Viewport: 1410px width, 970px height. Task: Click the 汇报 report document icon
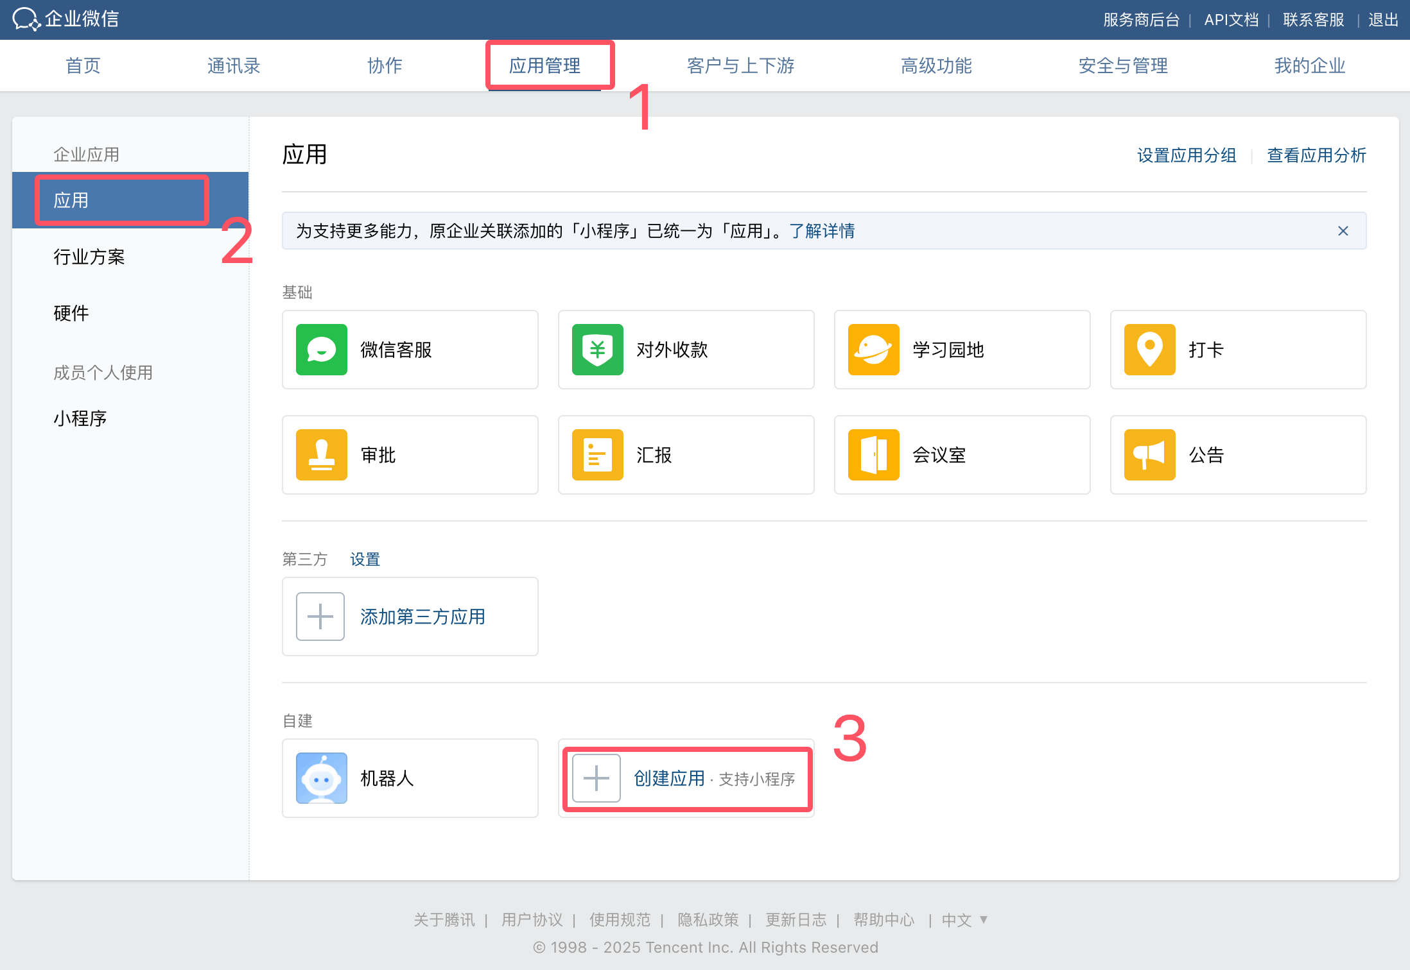(597, 455)
